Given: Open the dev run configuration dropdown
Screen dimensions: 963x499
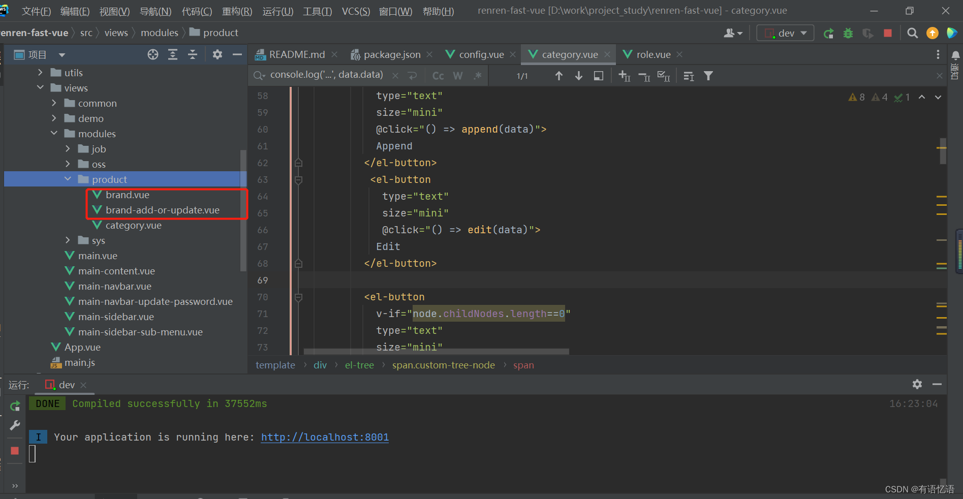Looking at the screenshot, I should [x=785, y=33].
